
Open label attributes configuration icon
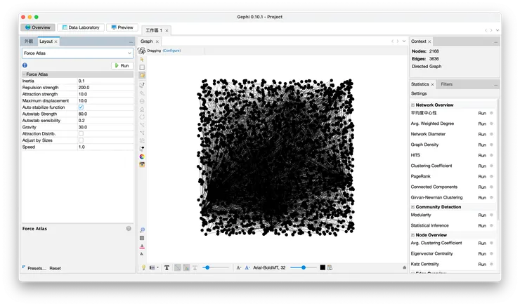click(x=330, y=267)
